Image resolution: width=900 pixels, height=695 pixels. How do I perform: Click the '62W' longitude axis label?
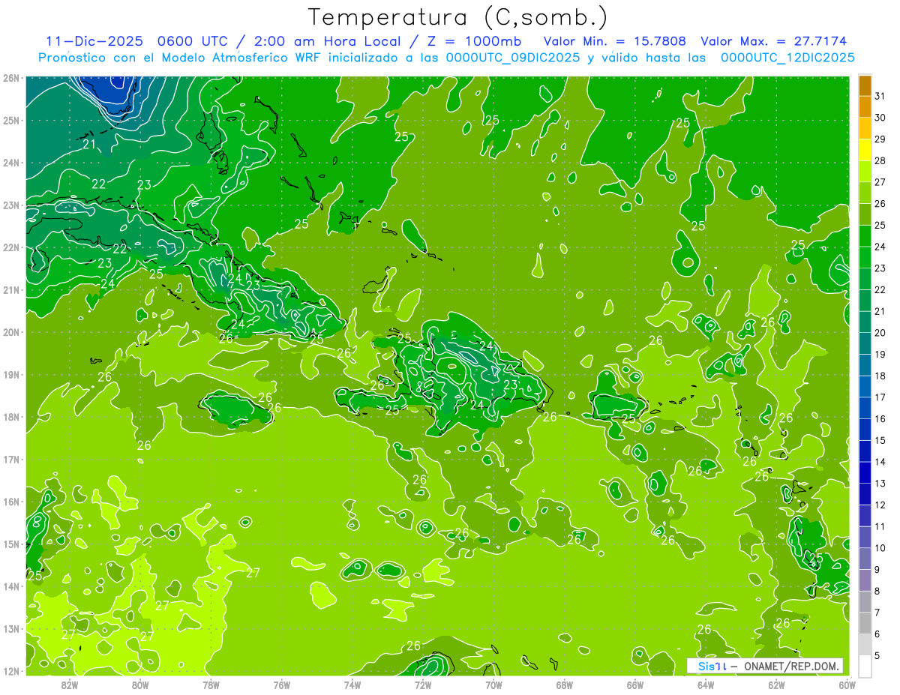coord(776,685)
